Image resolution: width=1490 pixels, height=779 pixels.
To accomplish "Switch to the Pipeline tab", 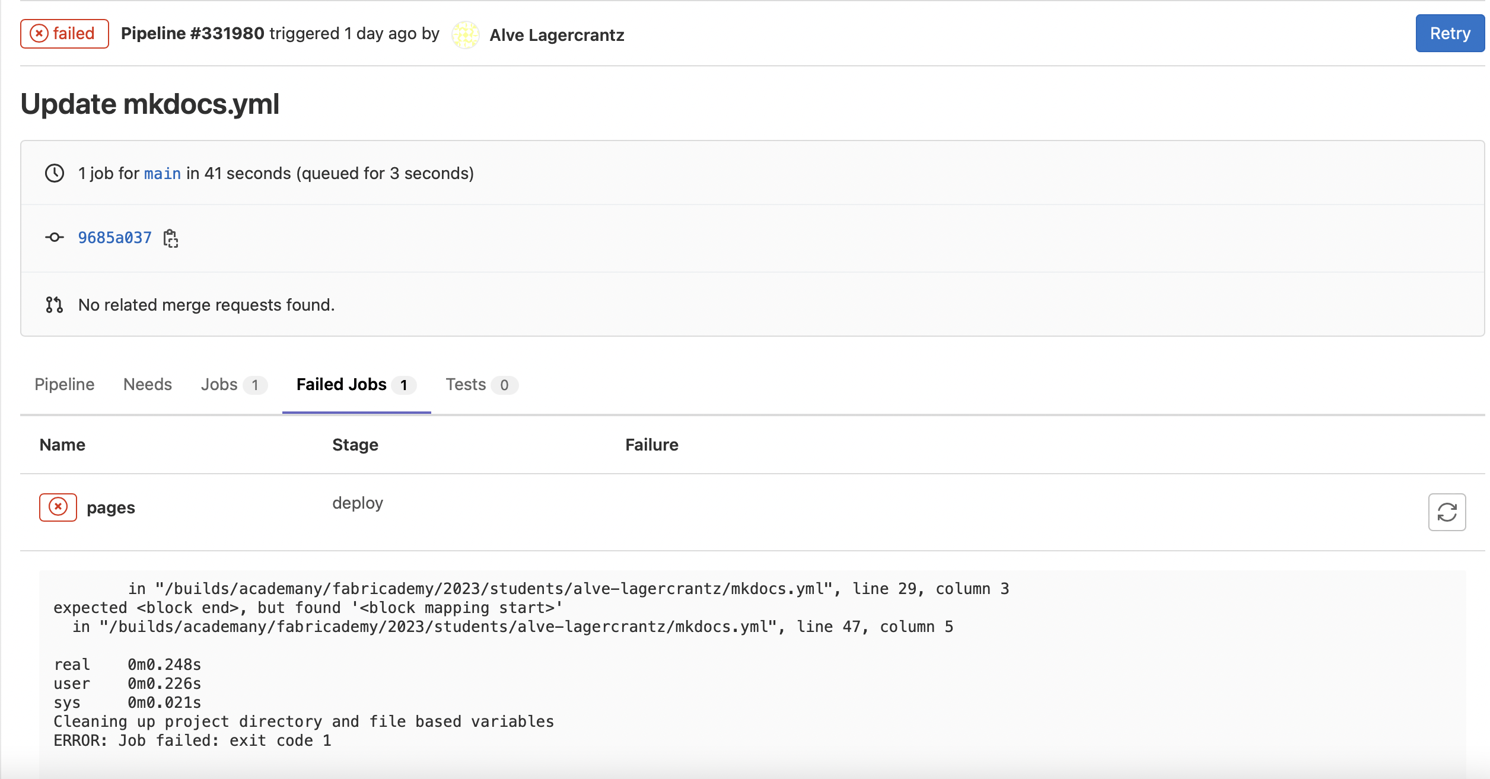I will click(65, 384).
